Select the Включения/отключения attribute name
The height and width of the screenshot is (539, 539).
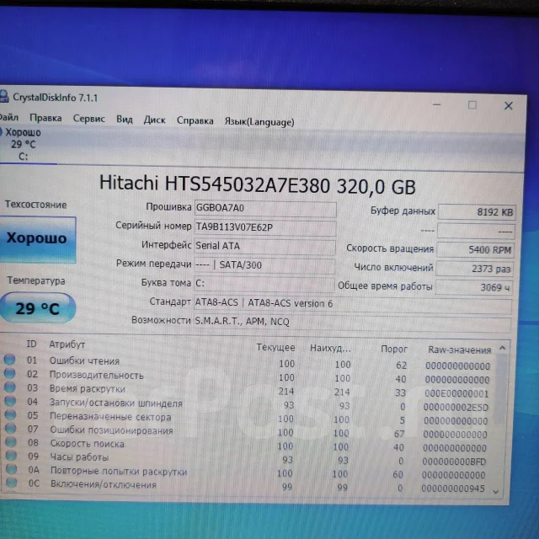click(x=104, y=485)
